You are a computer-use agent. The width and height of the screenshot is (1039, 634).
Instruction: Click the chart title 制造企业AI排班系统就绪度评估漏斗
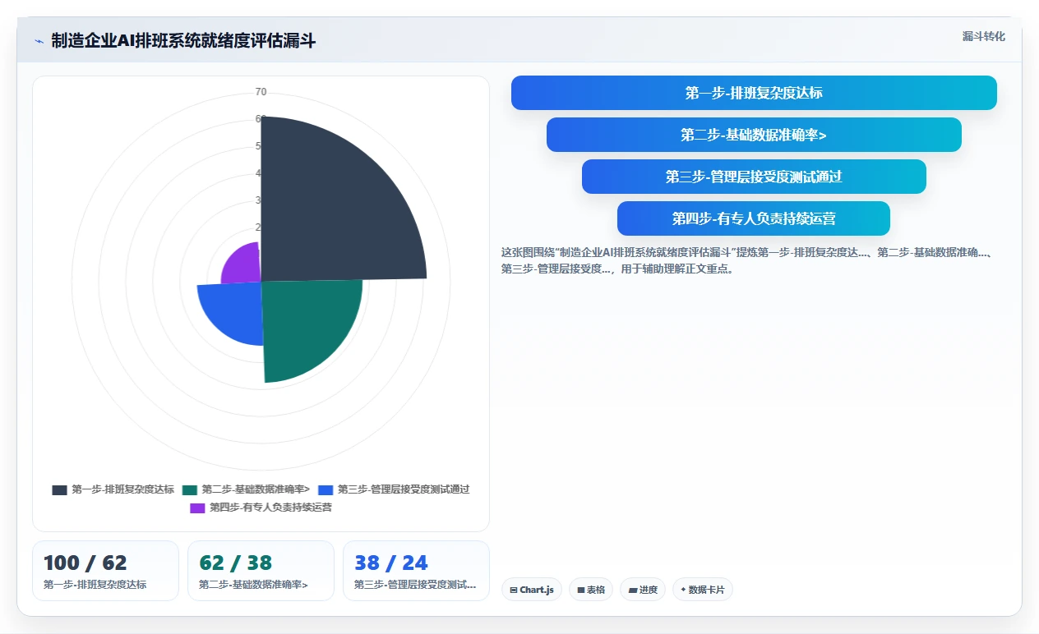coord(183,41)
